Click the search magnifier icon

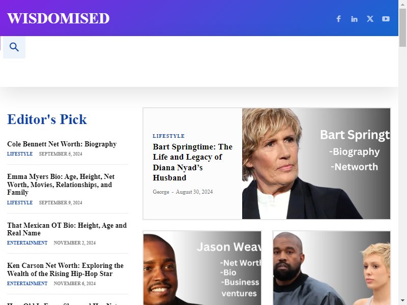14,47
